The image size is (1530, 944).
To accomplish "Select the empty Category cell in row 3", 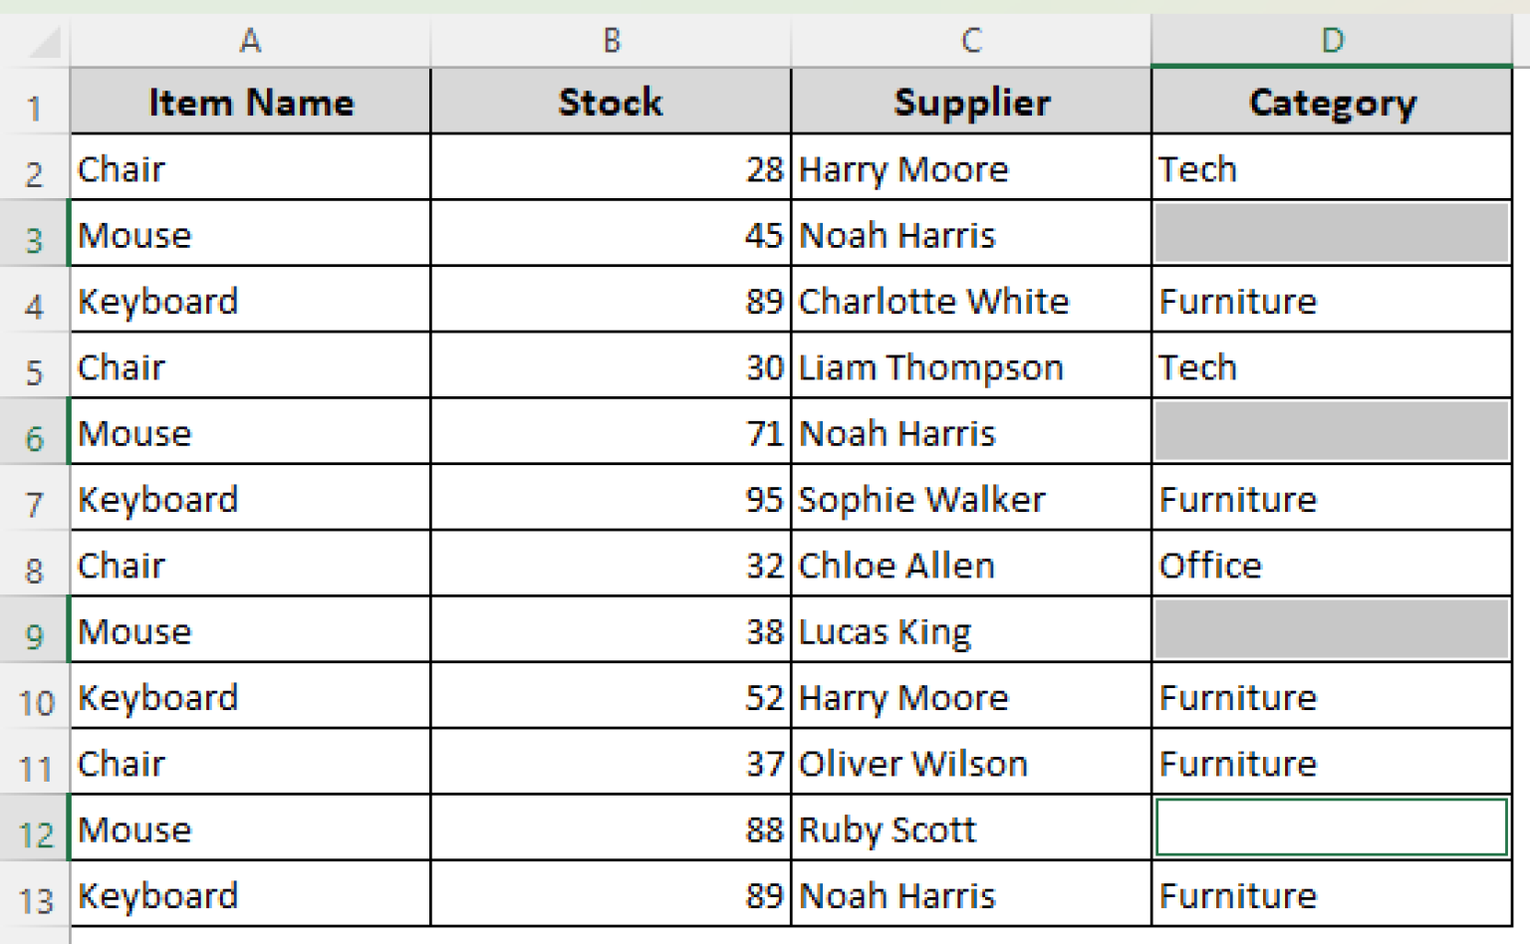I will [x=1332, y=234].
